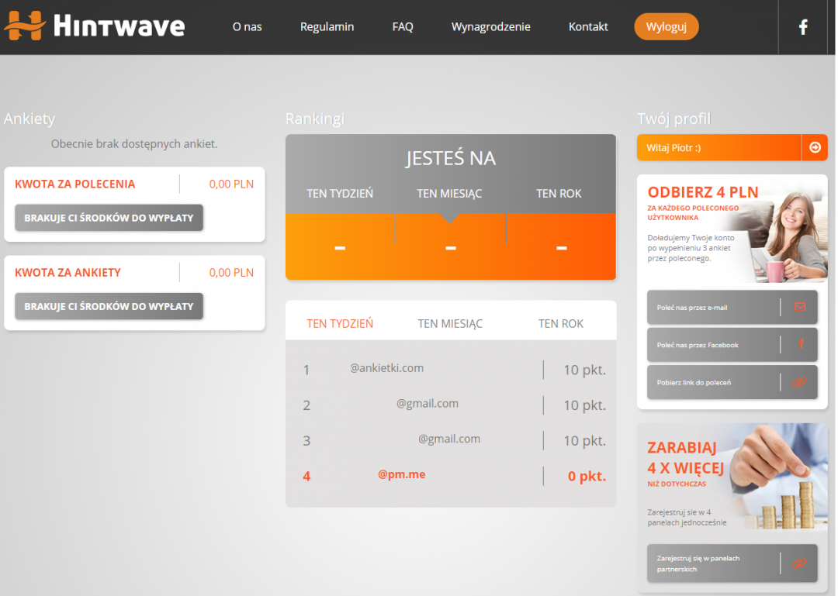Click the Facebook icon in referral panel
This screenshot has height=596, width=838.
click(x=799, y=345)
